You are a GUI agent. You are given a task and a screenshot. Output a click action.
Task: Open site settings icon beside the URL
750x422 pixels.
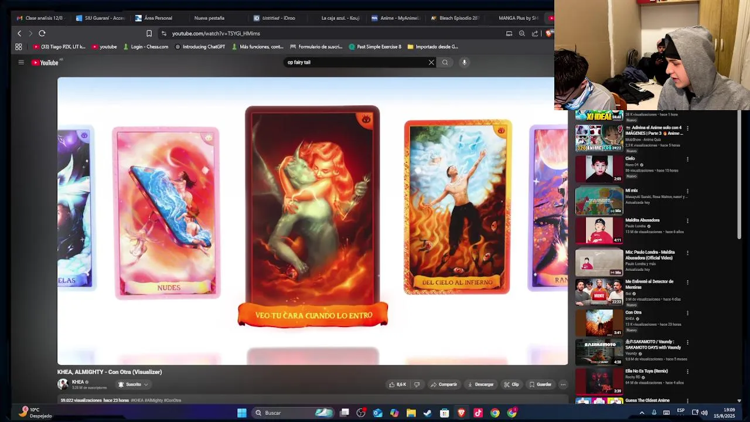click(x=164, y=33)
